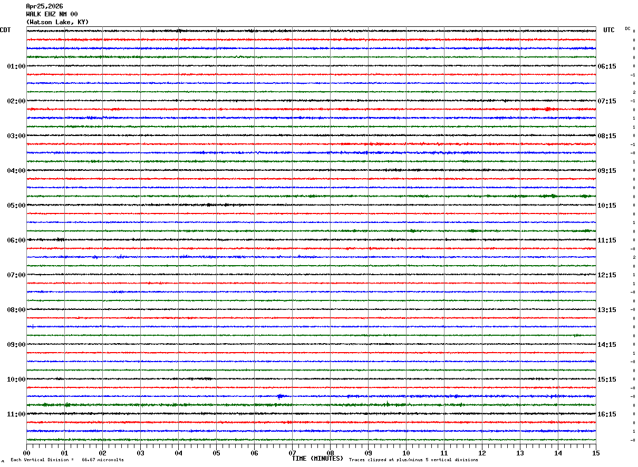Click the Apr25,2026 date text
Screen dimensions: 638x467
coord(44,6)
